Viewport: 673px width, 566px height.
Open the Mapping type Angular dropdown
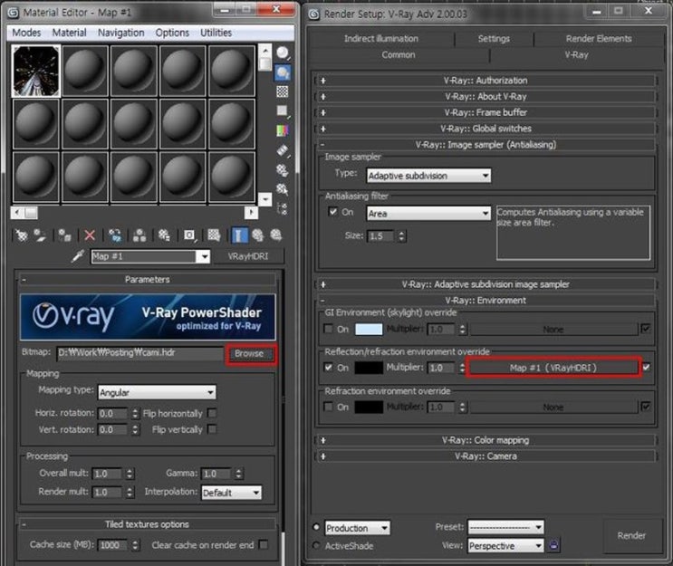[x=157, y=392]
